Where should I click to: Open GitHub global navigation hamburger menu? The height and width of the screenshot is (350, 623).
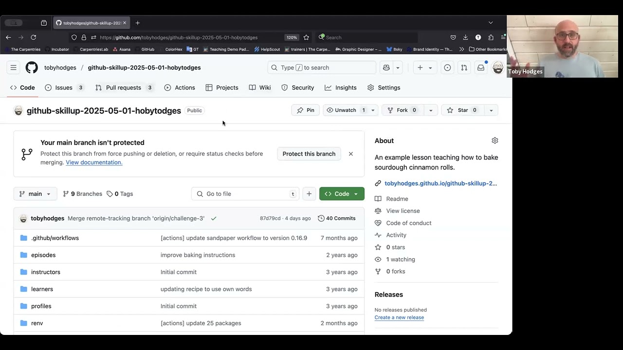coord(14,68)
